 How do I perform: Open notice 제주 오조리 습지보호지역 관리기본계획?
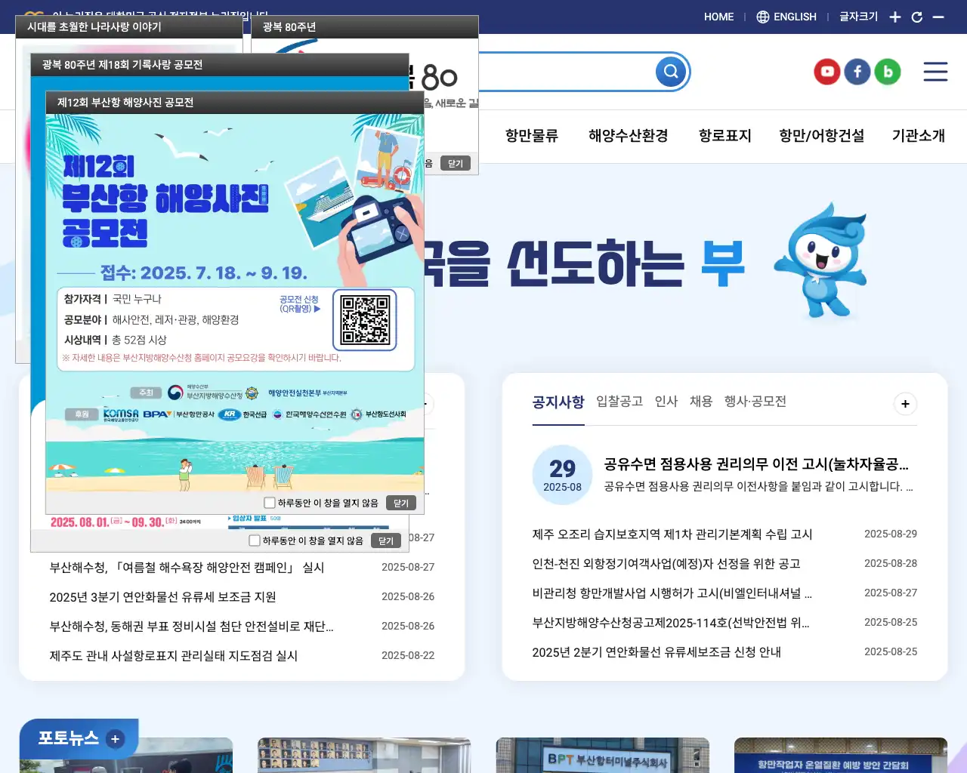tap(672, 534)
